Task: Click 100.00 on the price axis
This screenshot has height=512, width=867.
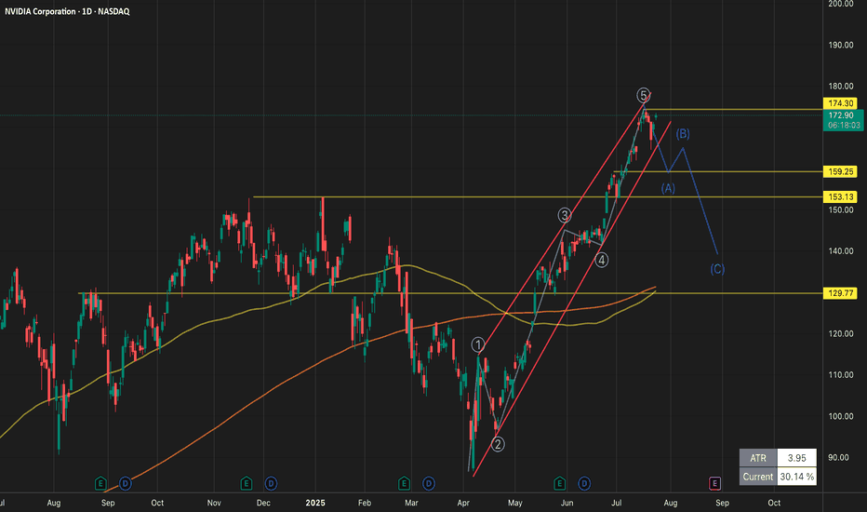Action: click(840, 416)
